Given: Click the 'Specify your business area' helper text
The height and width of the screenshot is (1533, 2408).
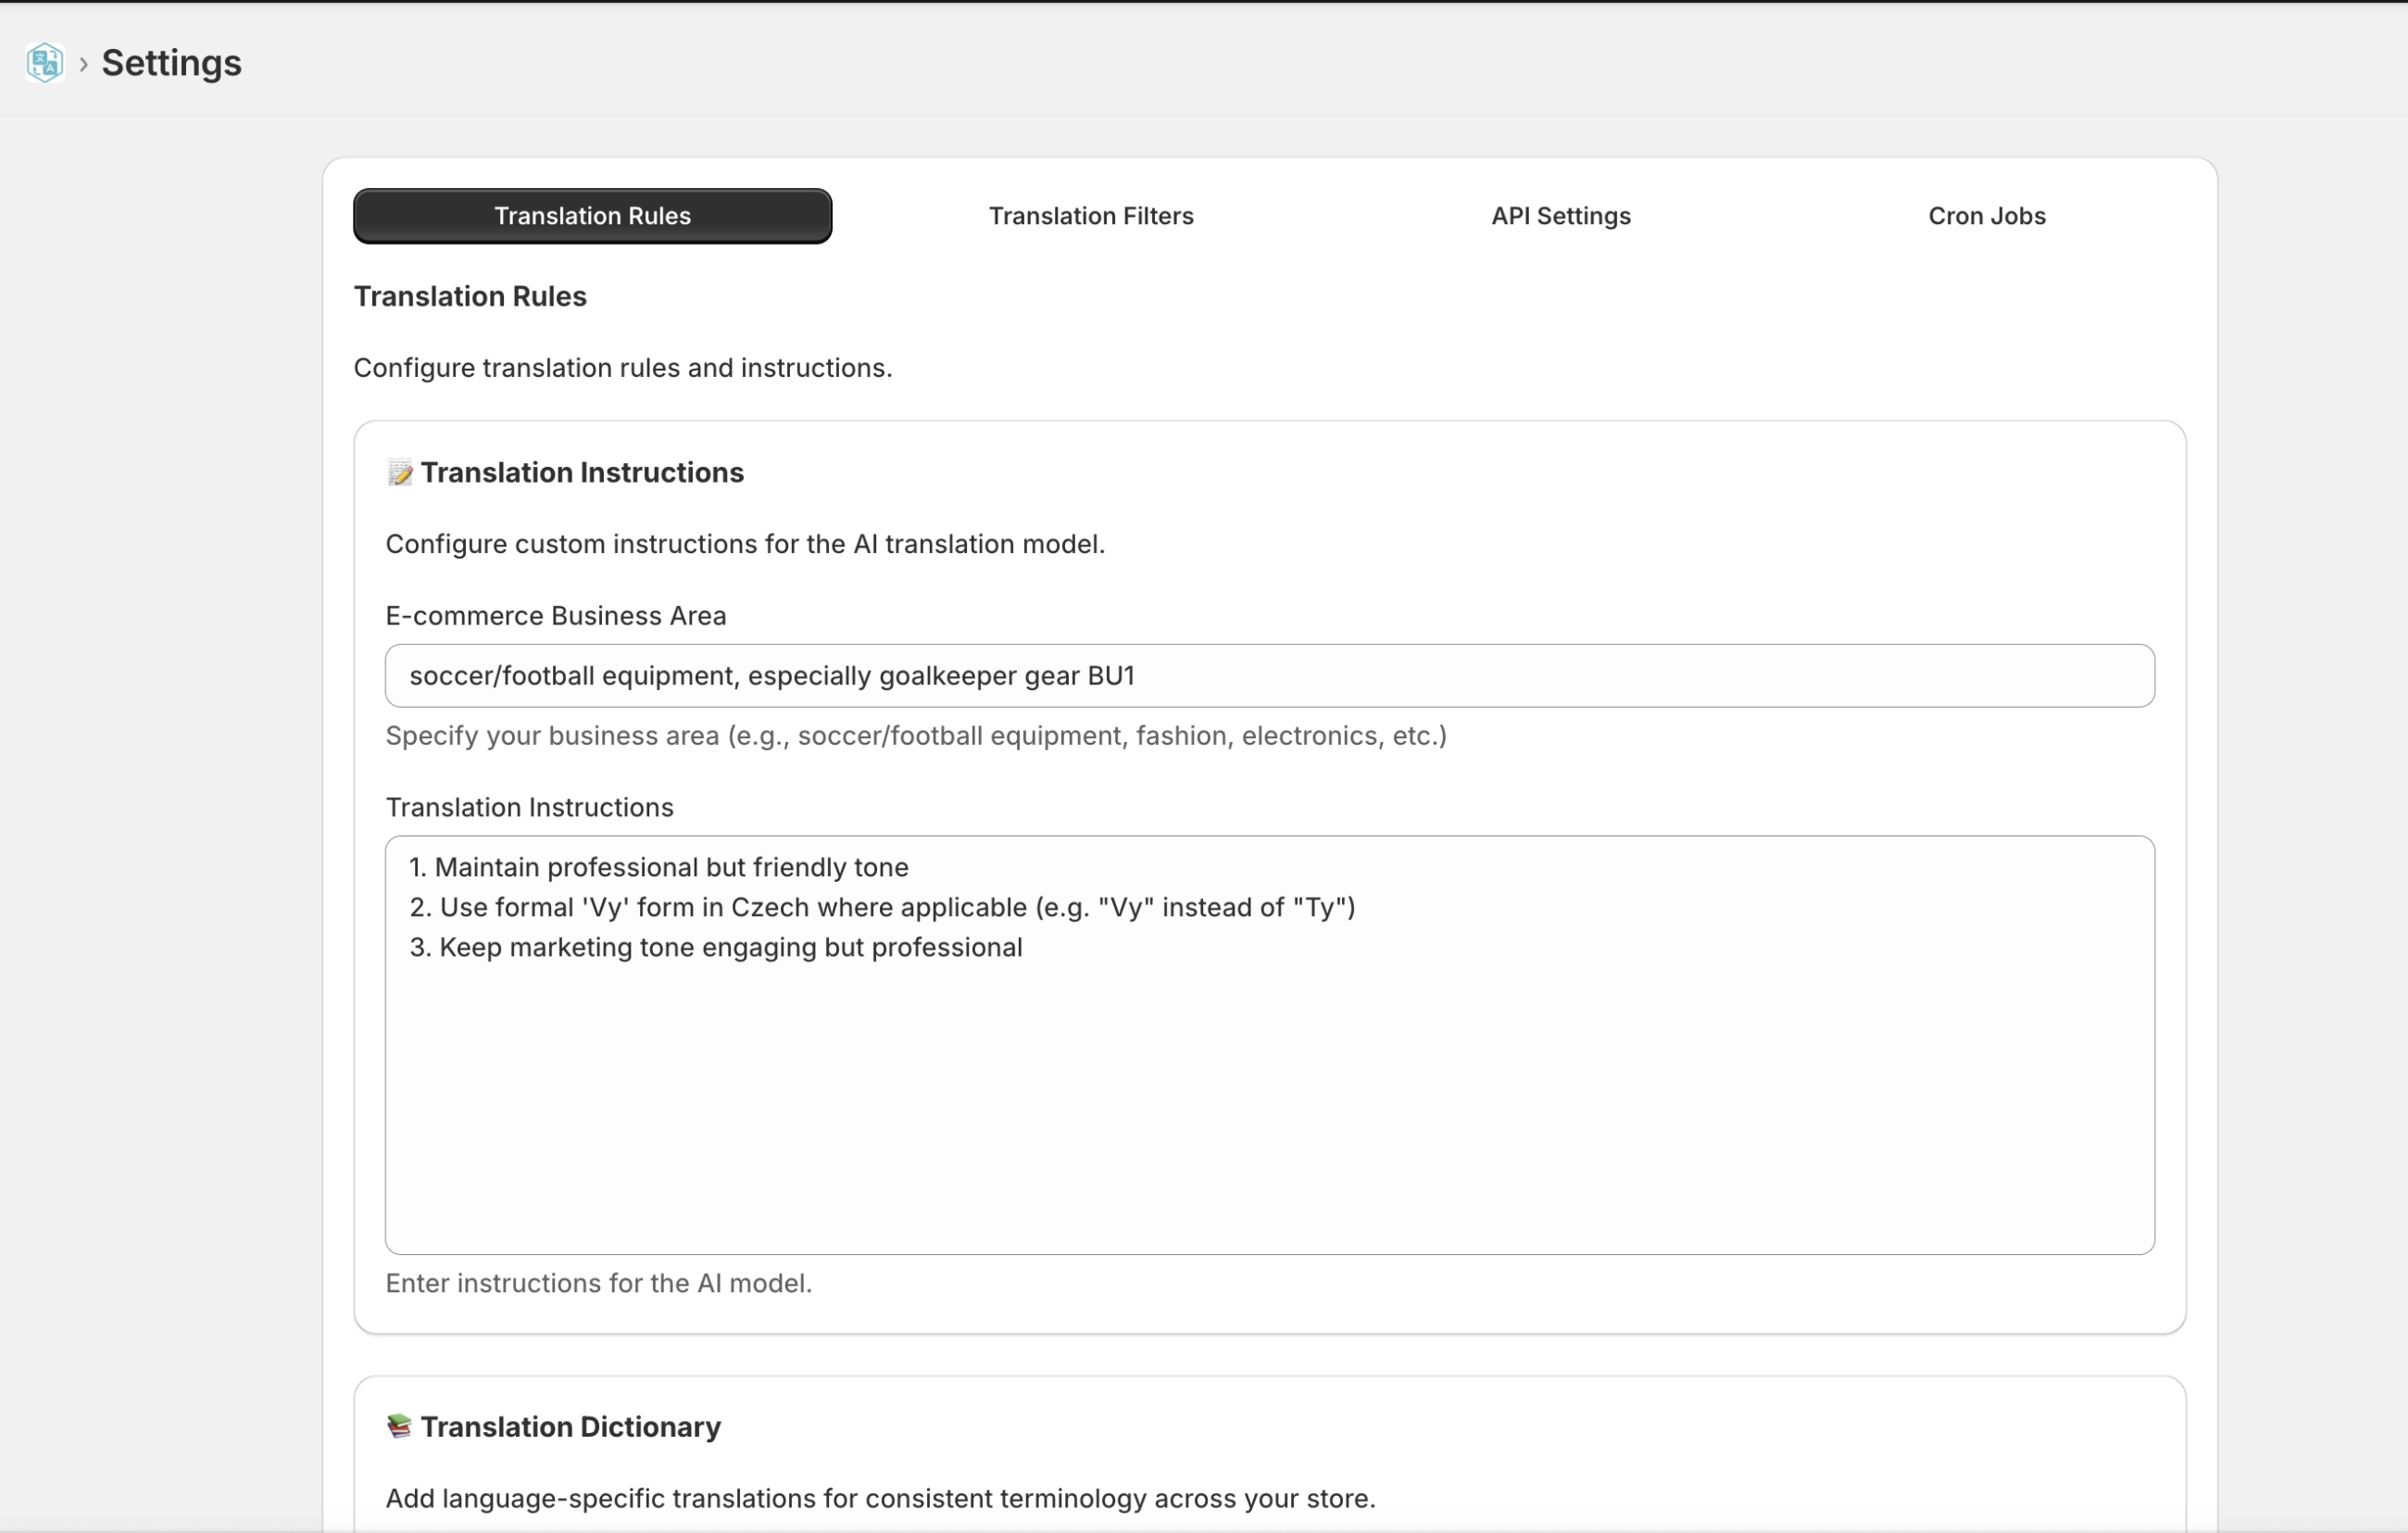Looking at the screenshot, I should pyautogui.click(x=915, y=736).
